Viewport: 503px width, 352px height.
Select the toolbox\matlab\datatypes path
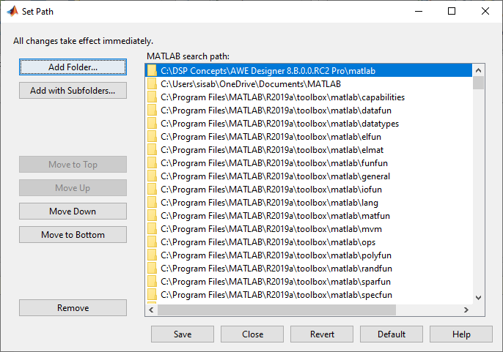309,124
